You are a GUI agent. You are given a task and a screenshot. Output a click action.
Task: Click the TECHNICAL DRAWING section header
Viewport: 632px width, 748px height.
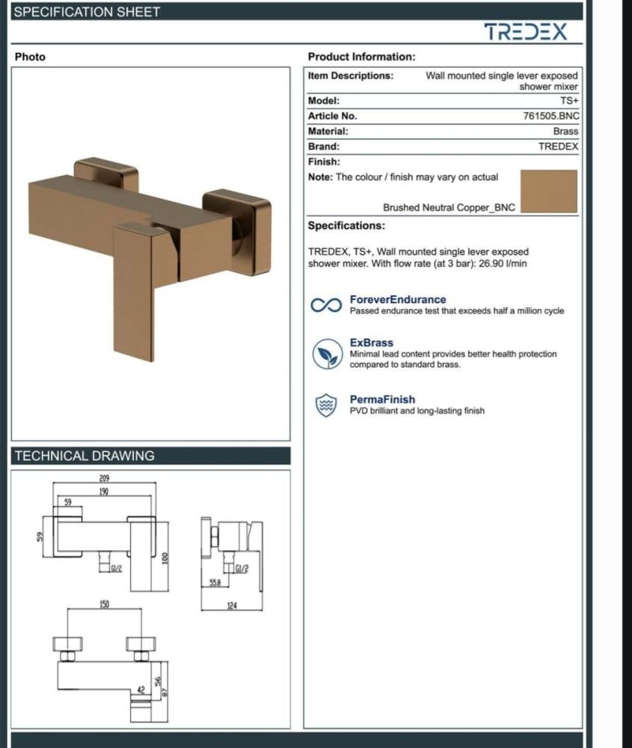coord(85,456)
